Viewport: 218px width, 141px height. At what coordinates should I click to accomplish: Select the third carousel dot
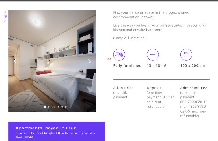[53, 107]
